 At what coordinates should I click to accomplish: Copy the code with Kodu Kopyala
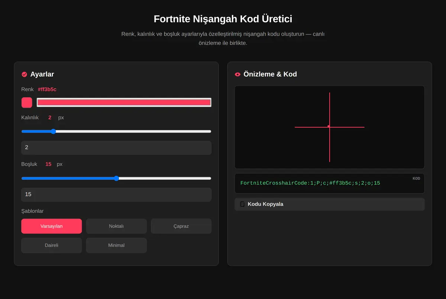coord(330,204)
